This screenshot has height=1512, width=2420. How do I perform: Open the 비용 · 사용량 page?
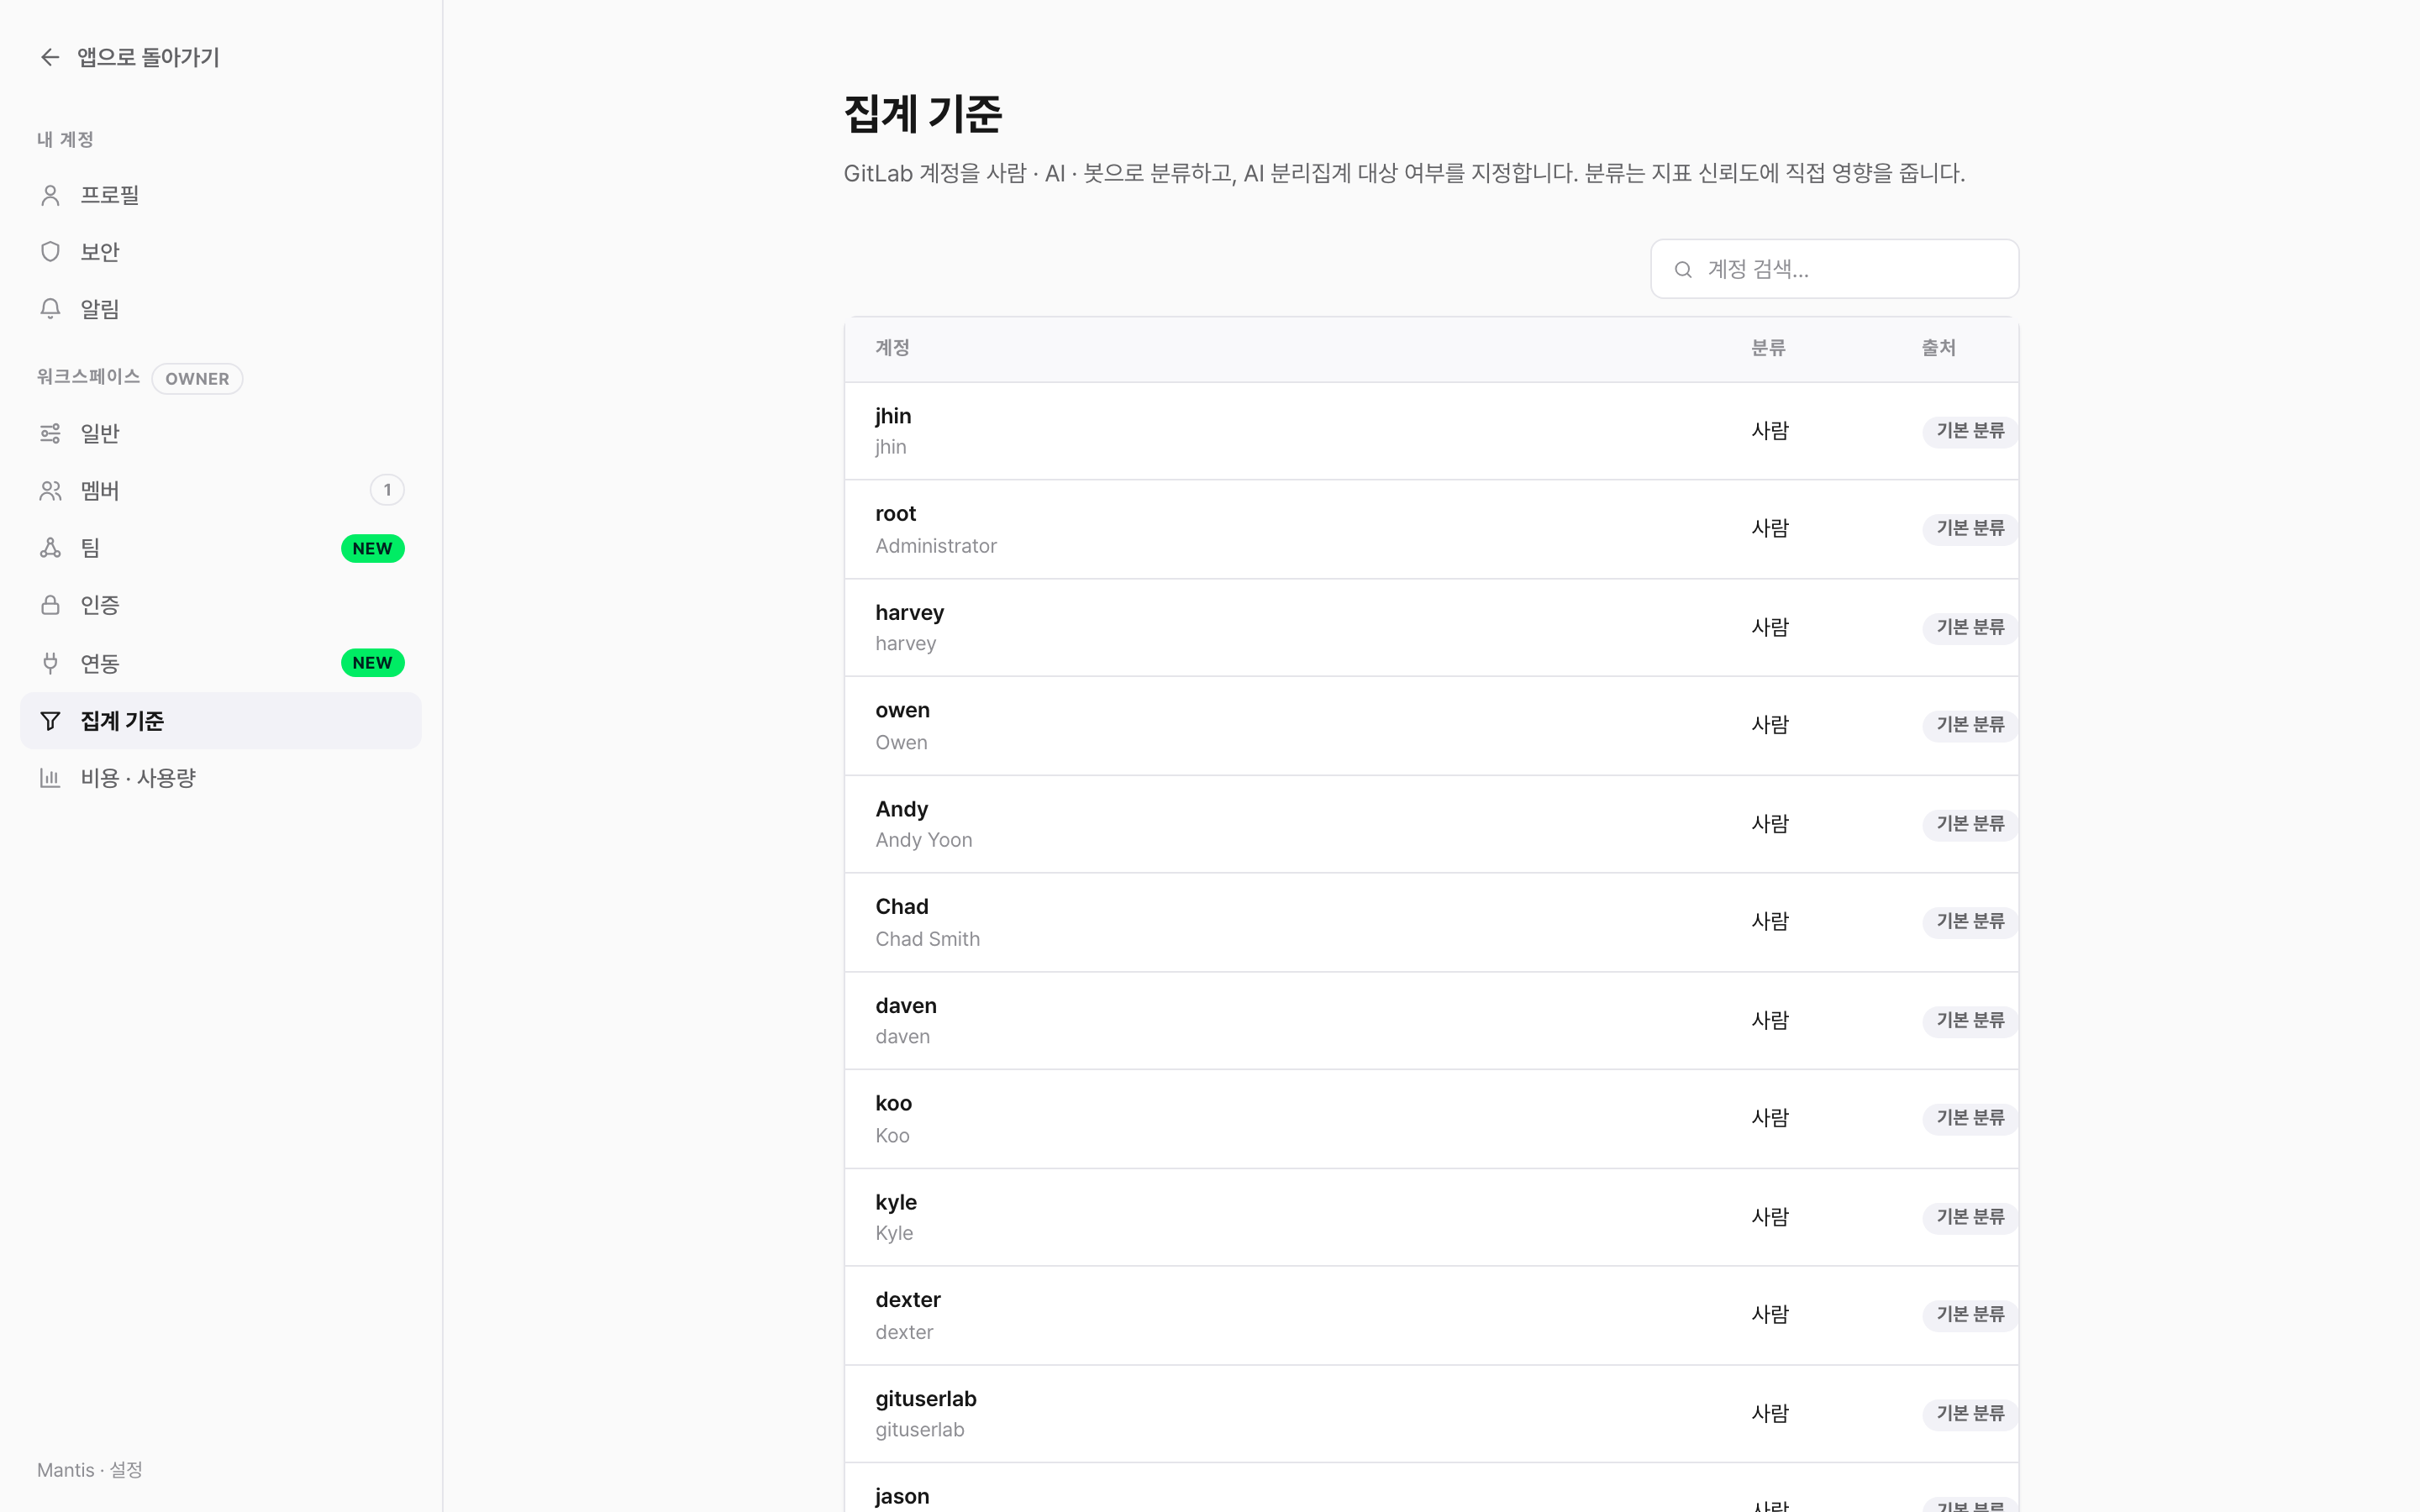pyautogui.click(x=221, y=777)
